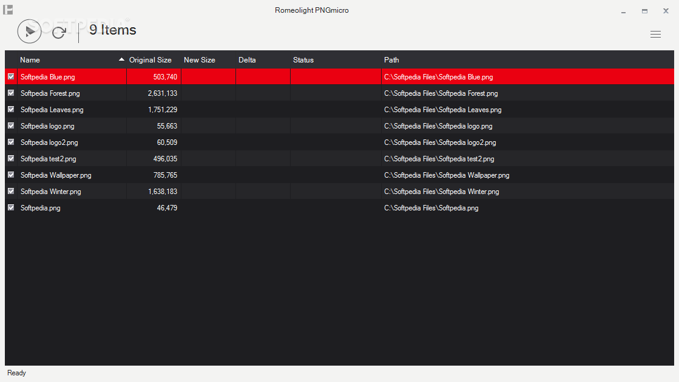Image resolution: width=679 pixels, height=382 pixels.
Task: Toggle the Softpedia Leaves.png checkbox
Action: [x=11, y=110]
